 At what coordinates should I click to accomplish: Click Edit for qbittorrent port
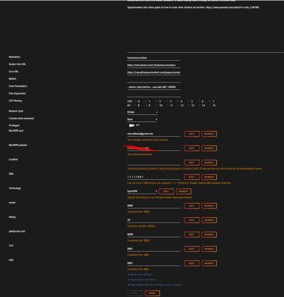(192, 234)
